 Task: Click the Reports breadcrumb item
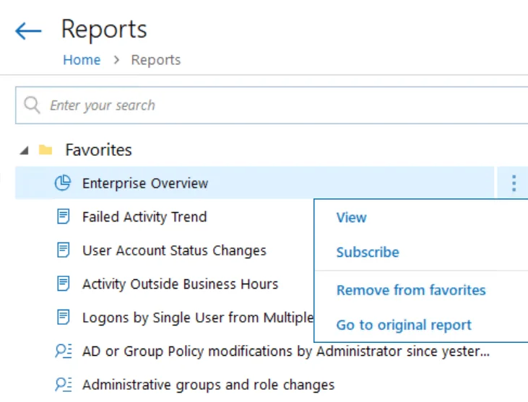156,60
